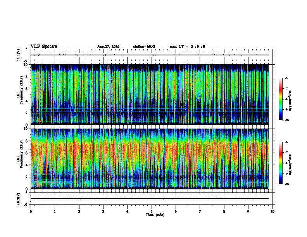Click the "8" kHz tick on ch.1 frequency axis
The width and height of the screenshot is (307, 237).
(26, 77)
